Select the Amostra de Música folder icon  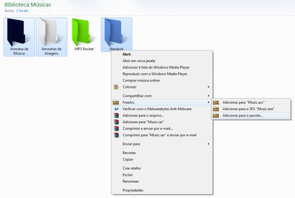coord(20,32)
